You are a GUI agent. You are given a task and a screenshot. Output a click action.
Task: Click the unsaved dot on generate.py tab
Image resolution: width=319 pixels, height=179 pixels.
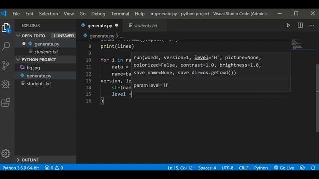tap(116, 25)
